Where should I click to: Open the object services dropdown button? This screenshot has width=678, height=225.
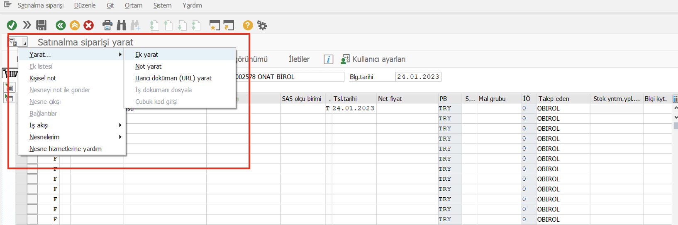17,42
